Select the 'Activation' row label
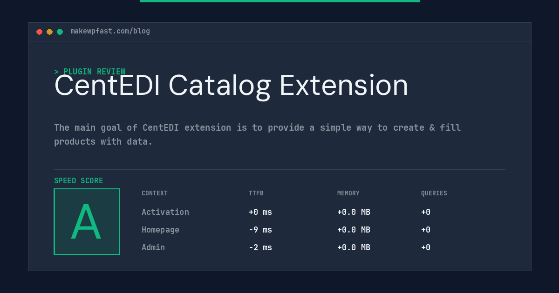559x293 pixels. (165, 212)
